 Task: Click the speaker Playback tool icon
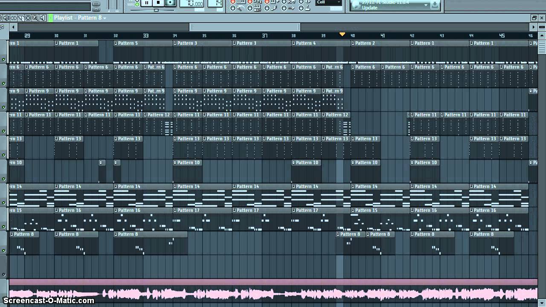[43, 18]
